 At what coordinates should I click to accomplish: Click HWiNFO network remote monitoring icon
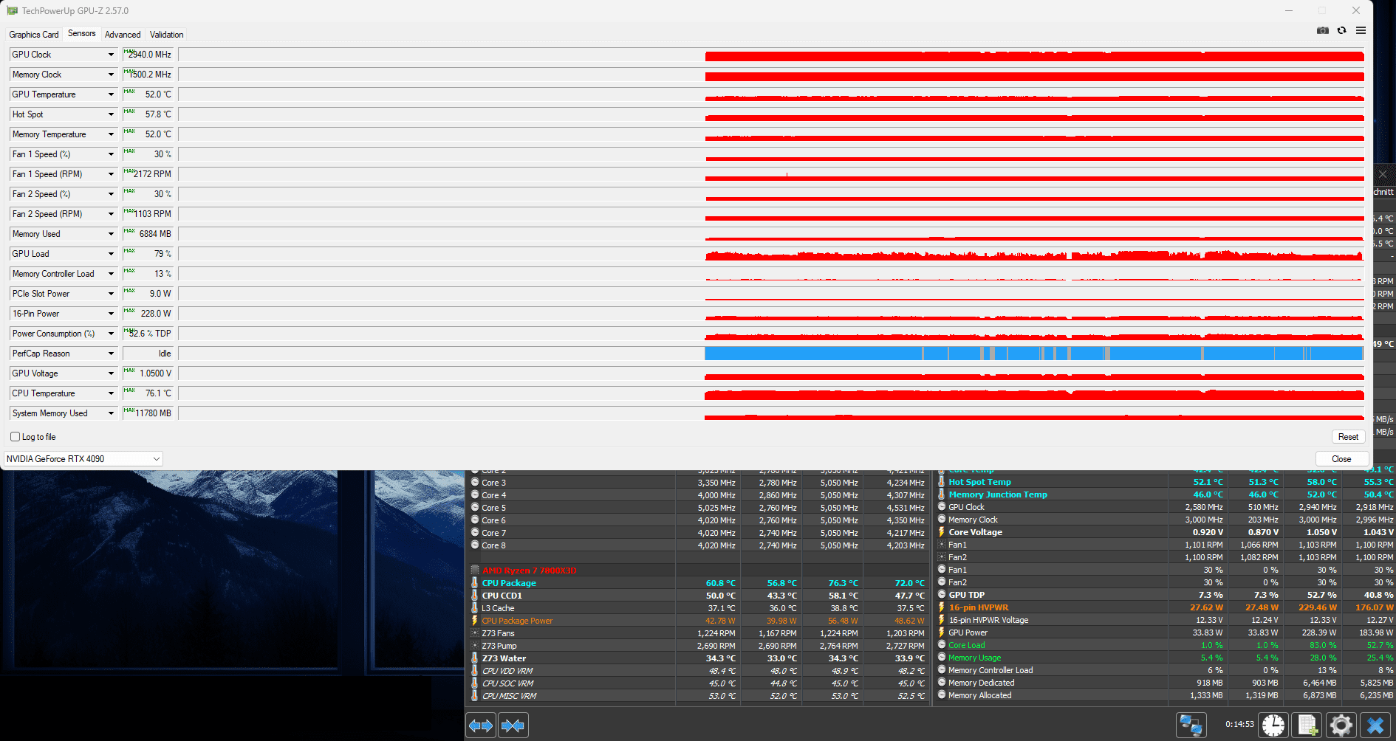tap(1191, 726)
